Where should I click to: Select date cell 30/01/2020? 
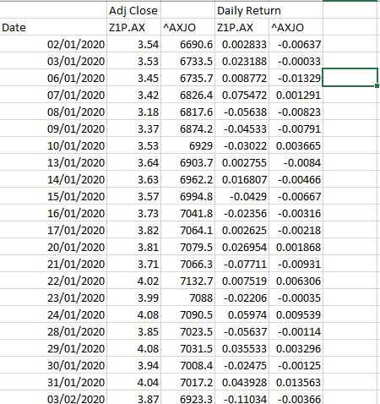tap(53, 365)
